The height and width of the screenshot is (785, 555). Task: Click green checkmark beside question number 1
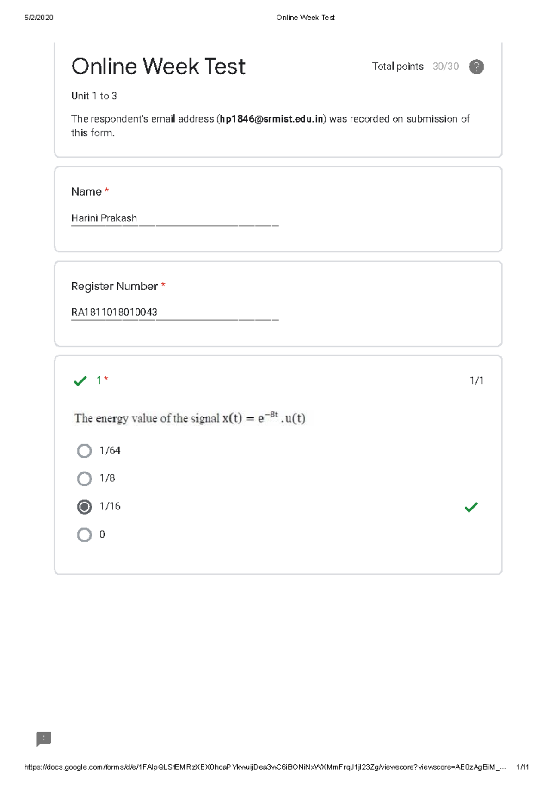point(80,381)
